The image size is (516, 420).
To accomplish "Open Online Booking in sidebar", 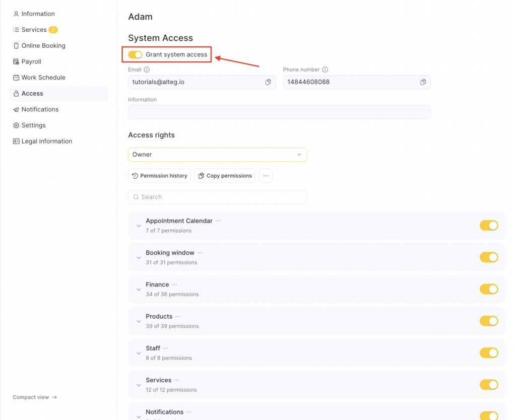I will (x=43, y=46).
